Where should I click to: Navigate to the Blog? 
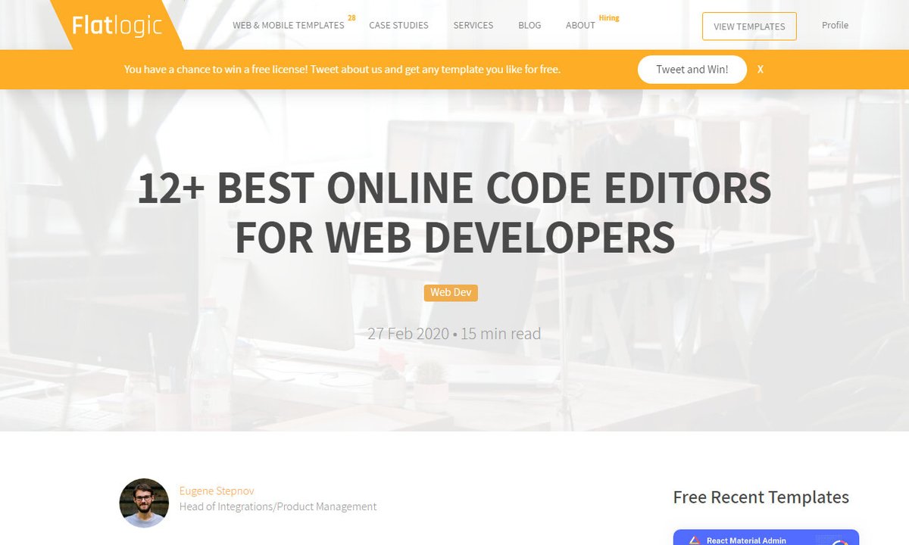[x=529, y=25]
